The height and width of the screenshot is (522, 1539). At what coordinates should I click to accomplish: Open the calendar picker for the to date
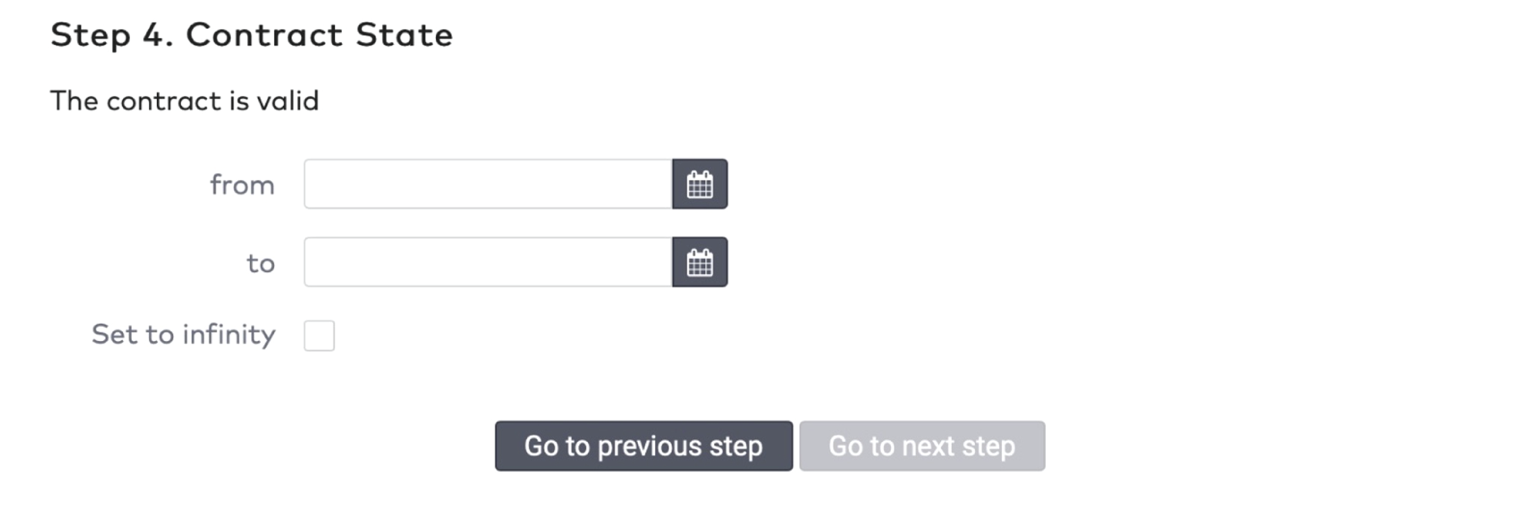point(700,263)
